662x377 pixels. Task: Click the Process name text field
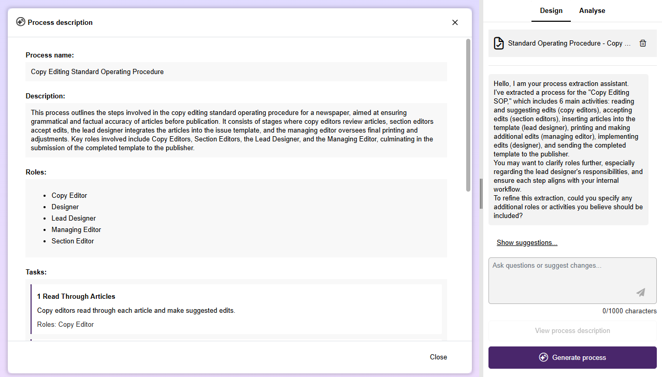[236, 72]
